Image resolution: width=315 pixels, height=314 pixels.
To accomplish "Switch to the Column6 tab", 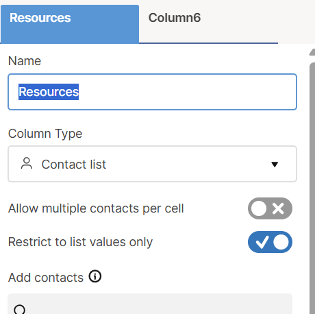I will 175,18.
